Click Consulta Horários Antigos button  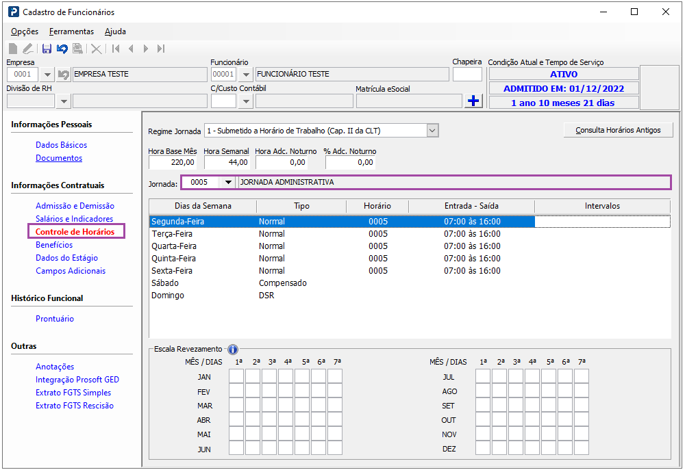pos(618,130)
